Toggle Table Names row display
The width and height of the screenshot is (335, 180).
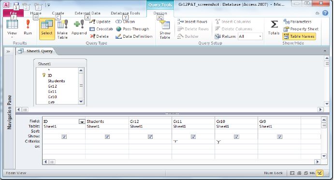click(x=299, y=36)
